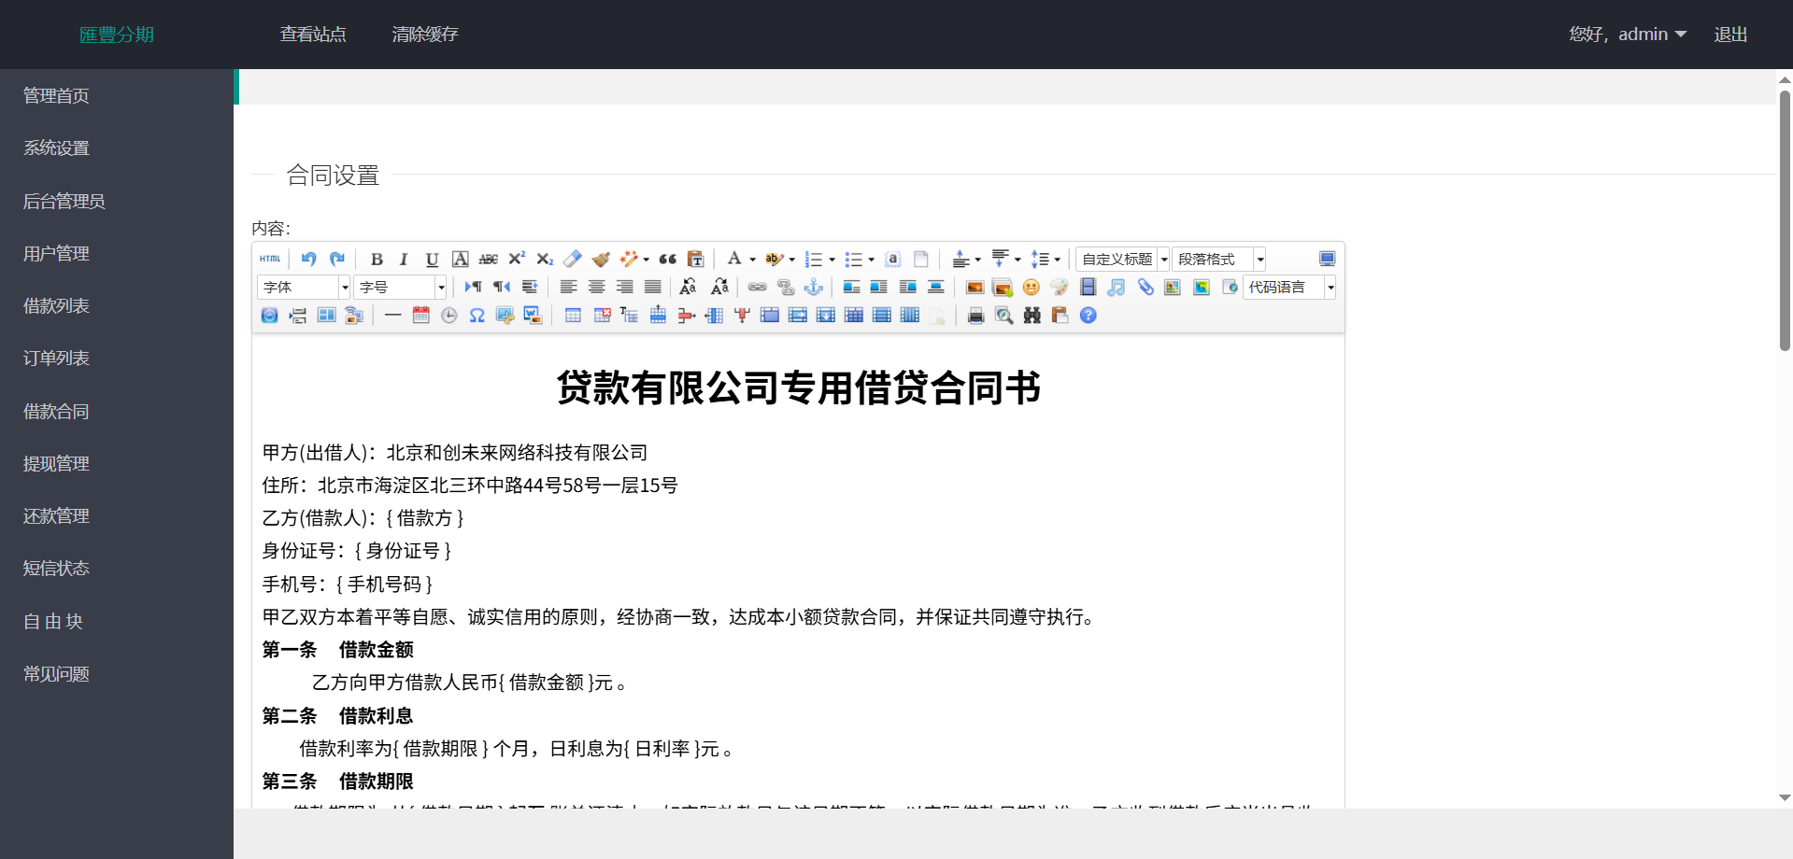
Task: Click the eraser remove-format icon
Action: (x=573, y=260)
